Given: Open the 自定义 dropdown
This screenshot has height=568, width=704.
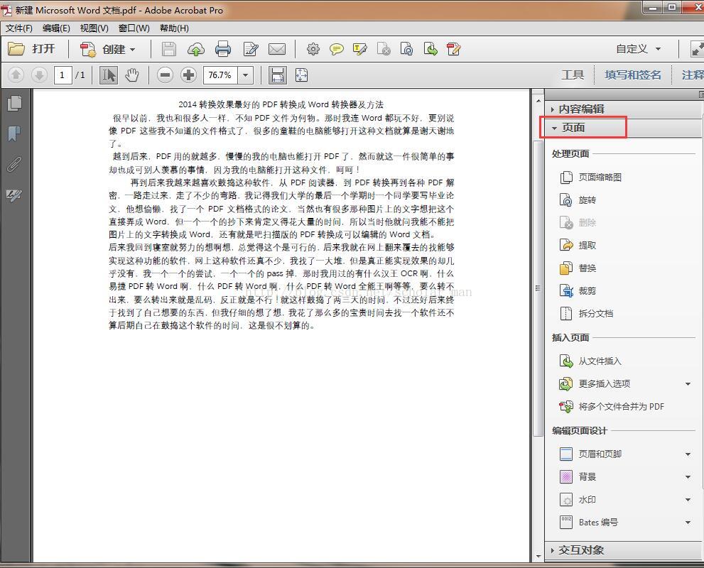Looking at the screenshot, I should coord(638,49).
